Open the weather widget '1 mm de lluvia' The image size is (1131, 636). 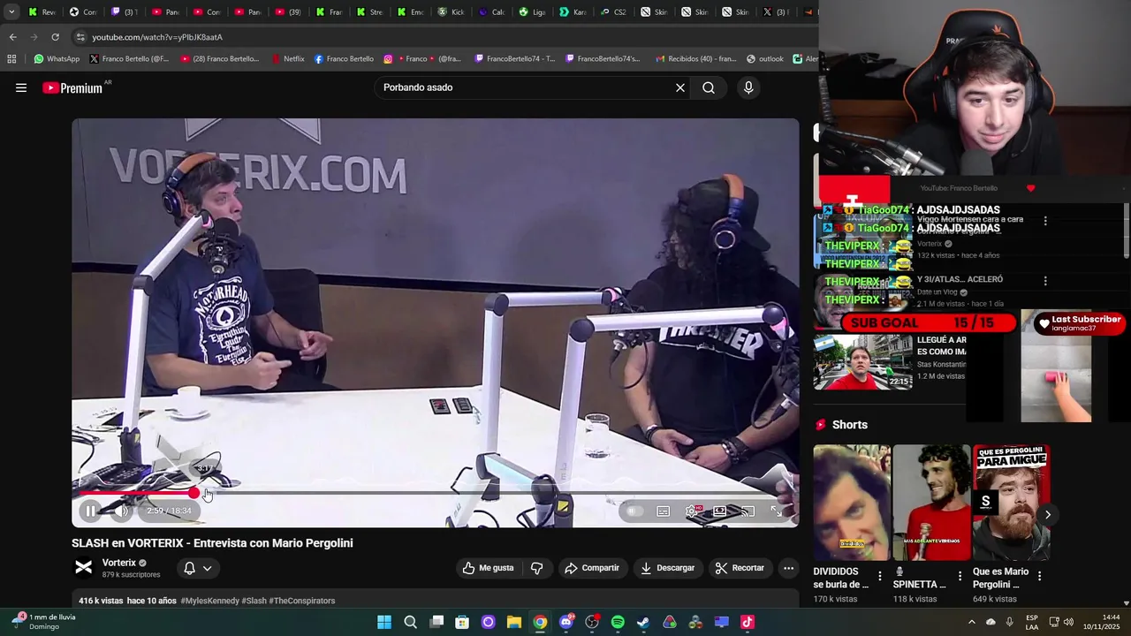pyautogui.click(x=42, y=622)
